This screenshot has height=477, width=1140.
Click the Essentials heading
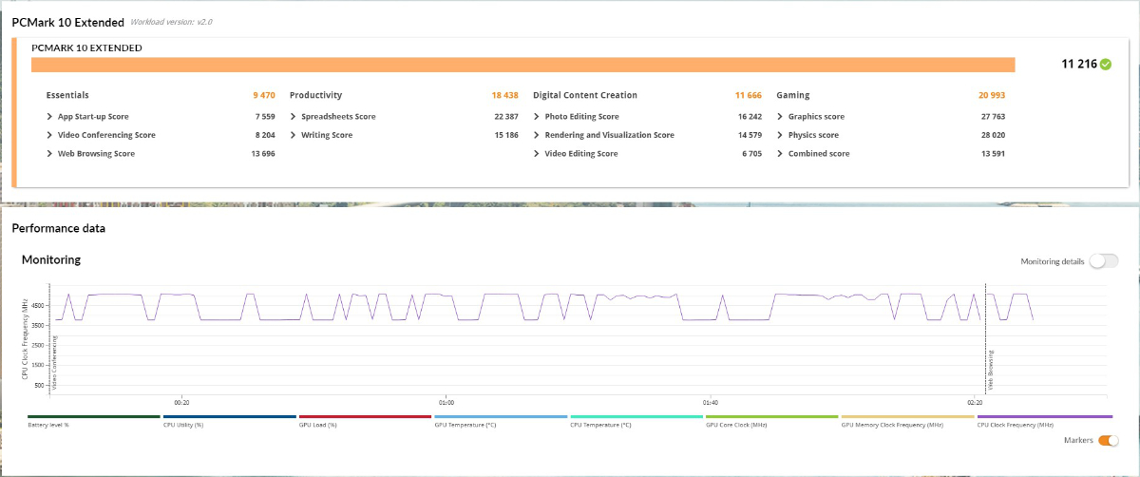pyautogui.click(x=67, y=95)
